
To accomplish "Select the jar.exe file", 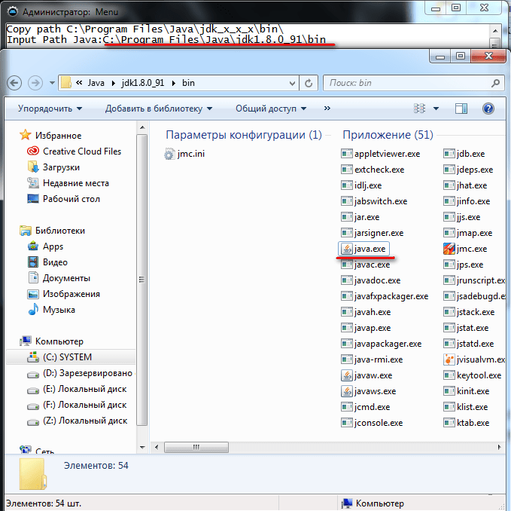I will [x=360, y=217].
